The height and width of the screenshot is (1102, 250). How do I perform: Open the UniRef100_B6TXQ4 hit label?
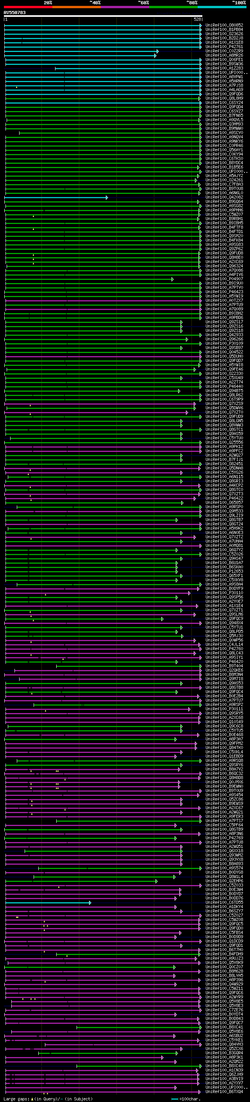click(x=224, y=1092)
